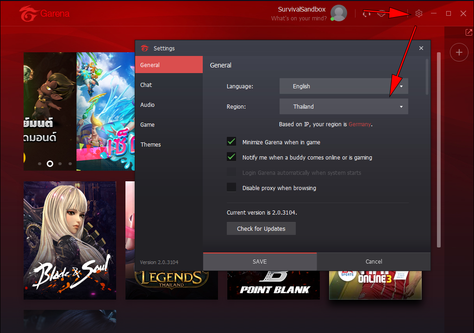Click the Settings title text
The height and width of the screenshot is (333, 474).
click(164, 49)
